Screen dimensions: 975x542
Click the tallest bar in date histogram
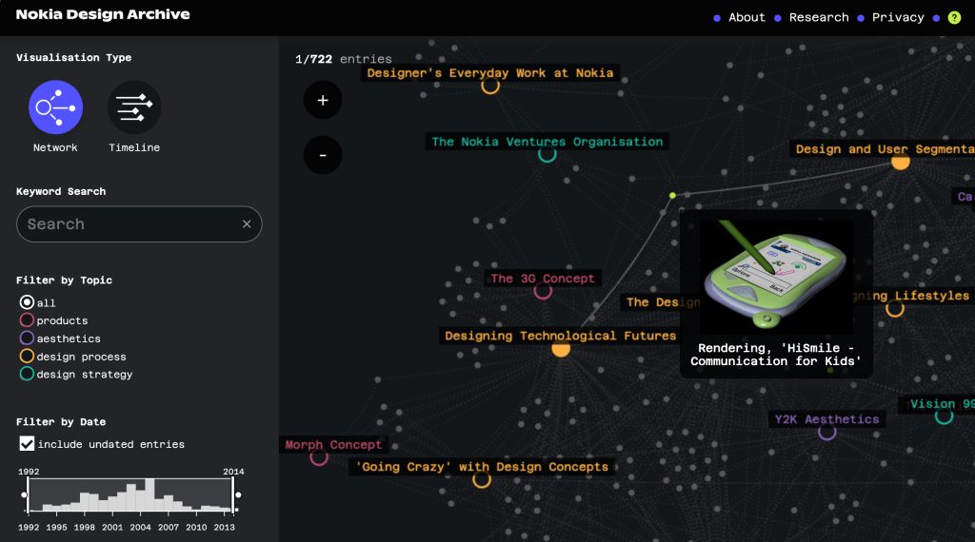(x=149, y=494)
